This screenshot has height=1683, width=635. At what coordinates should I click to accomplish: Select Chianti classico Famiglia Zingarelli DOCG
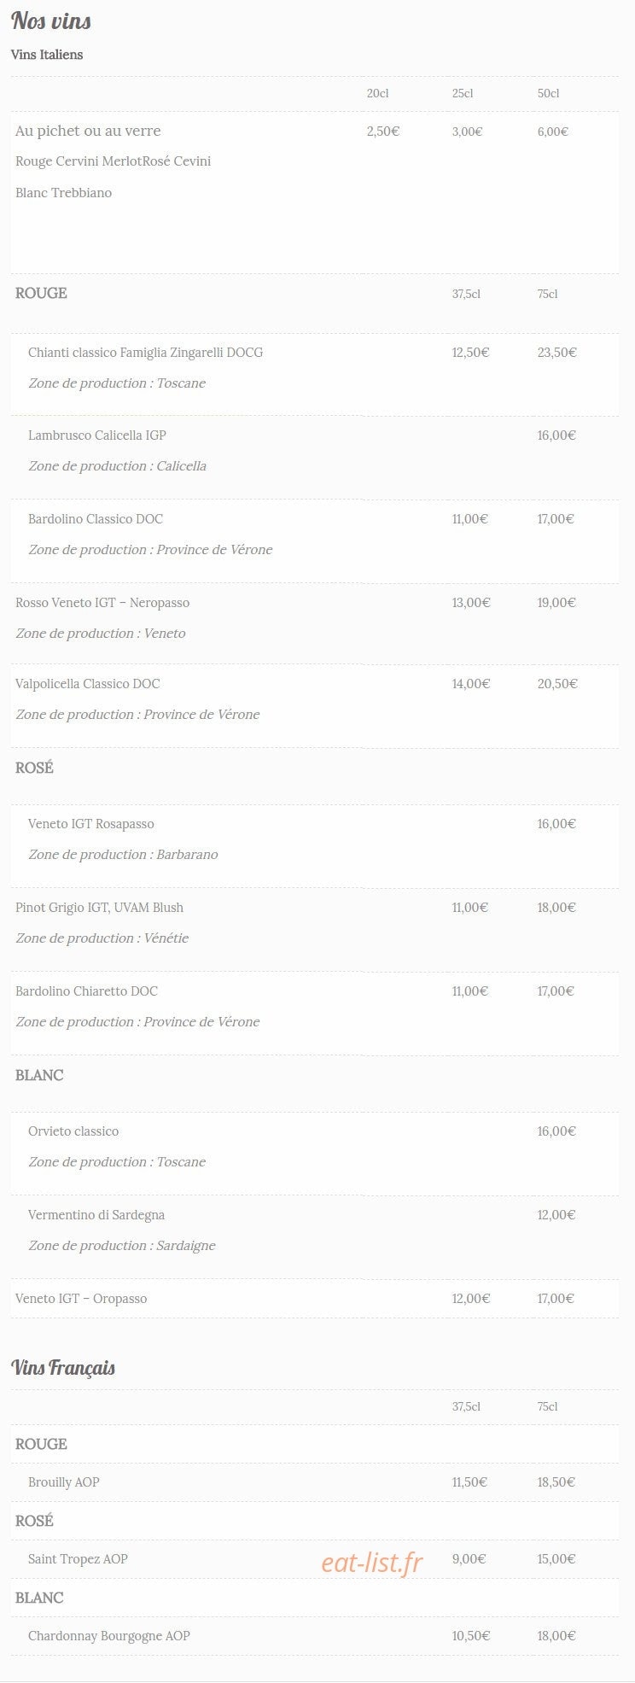(x=145, y=352)
